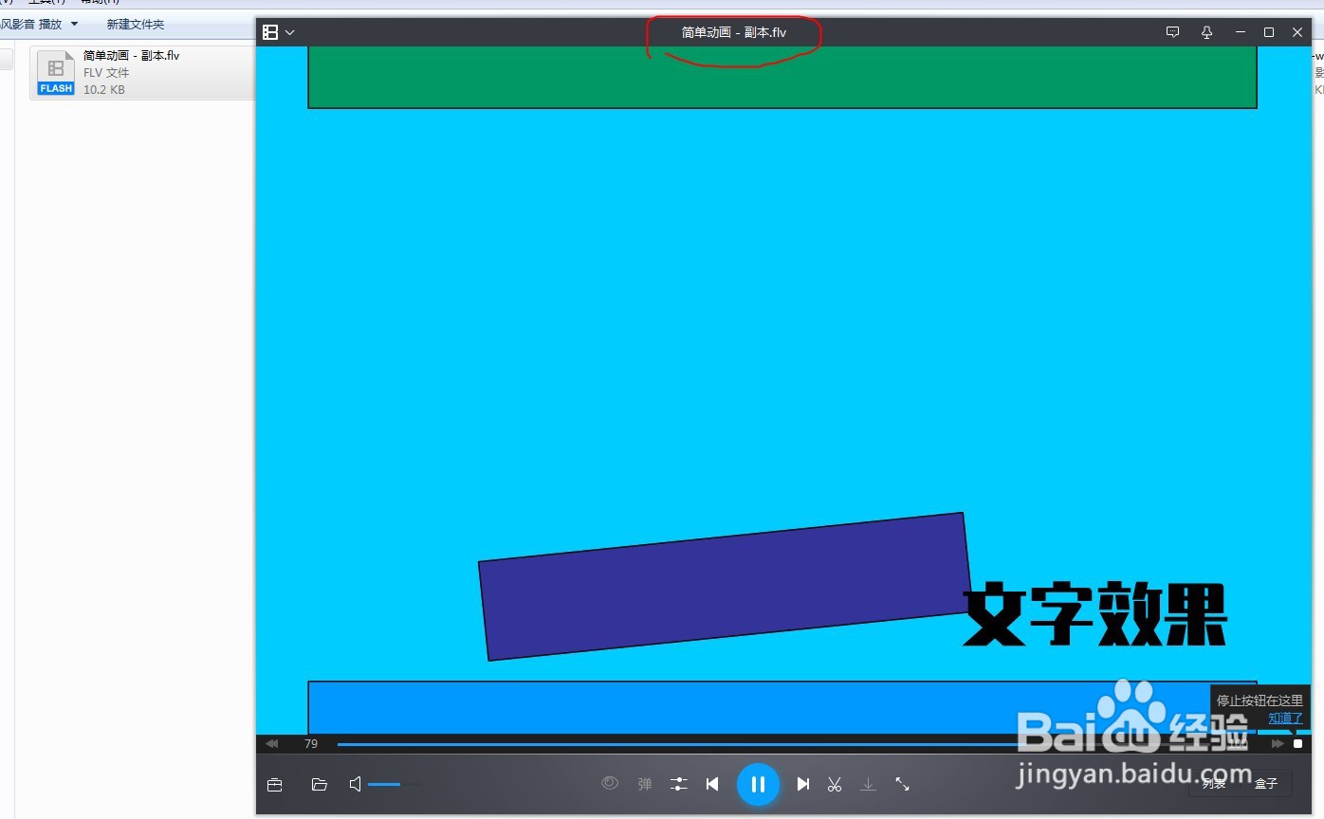1324x819 pixels.
Task: Minimize the player window
Action: pyautogui.click(x=1240, y=32)
